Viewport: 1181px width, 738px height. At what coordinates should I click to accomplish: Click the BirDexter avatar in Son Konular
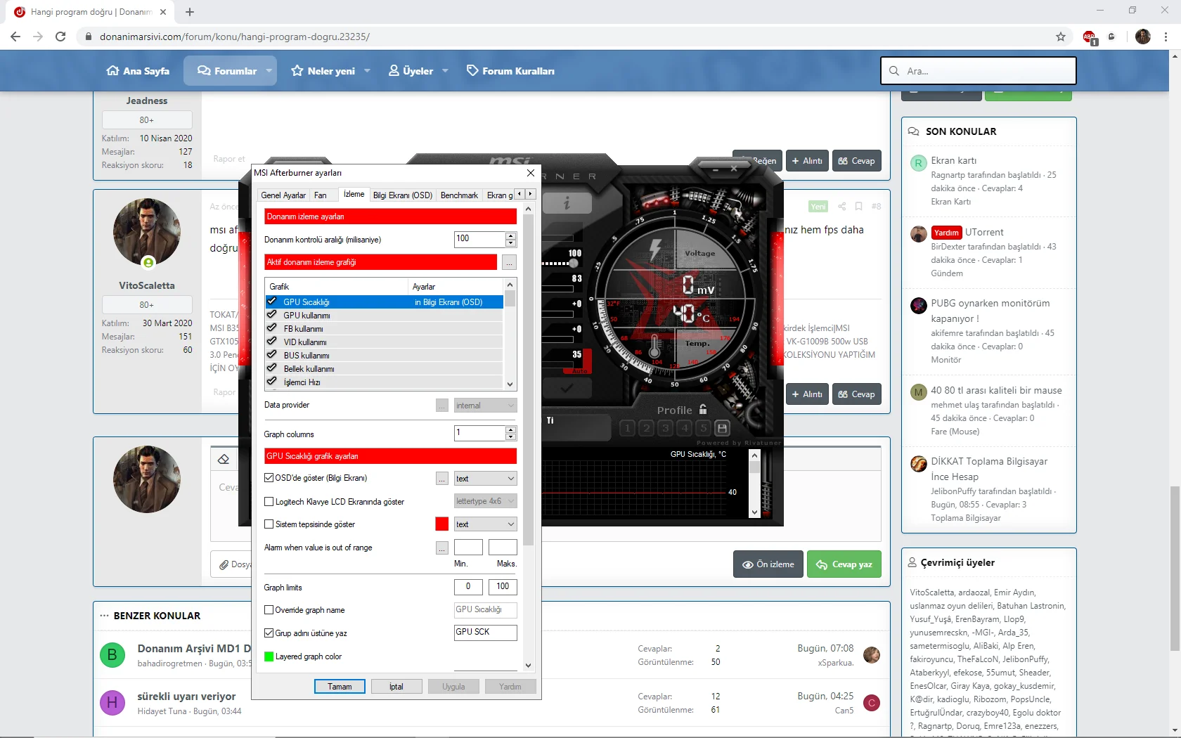(918, 234)
